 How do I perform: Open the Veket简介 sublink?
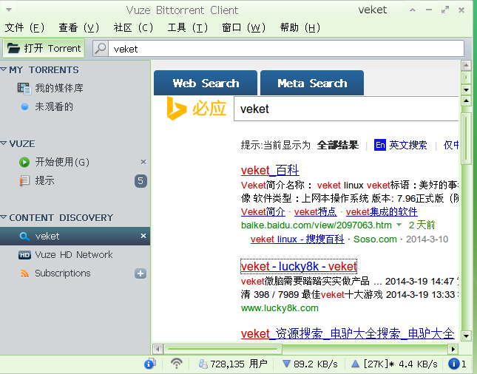[x=263, y=211]
